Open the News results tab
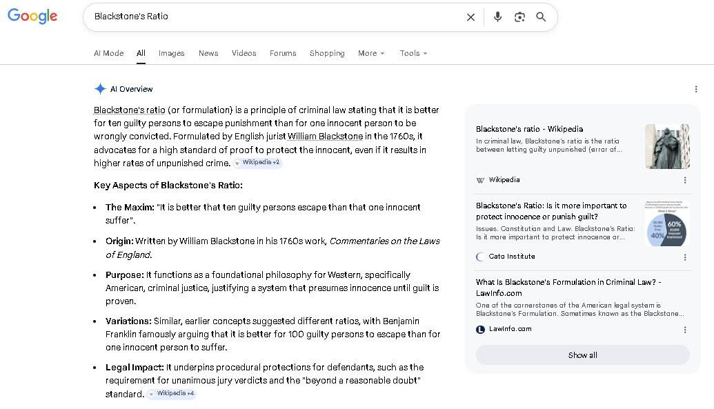The height and width of the screenshot is (409, 714). coord(208,53)
